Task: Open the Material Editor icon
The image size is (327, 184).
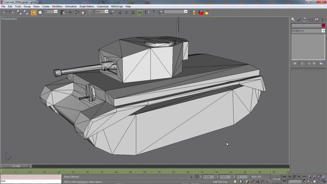Action: point(200,12)
